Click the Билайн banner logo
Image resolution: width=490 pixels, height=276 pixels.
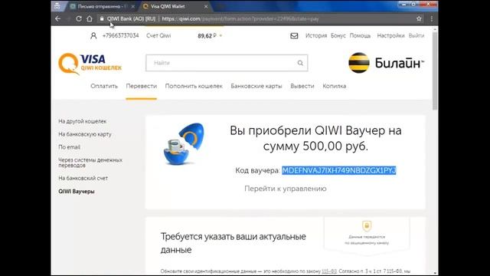click(386, 63)
